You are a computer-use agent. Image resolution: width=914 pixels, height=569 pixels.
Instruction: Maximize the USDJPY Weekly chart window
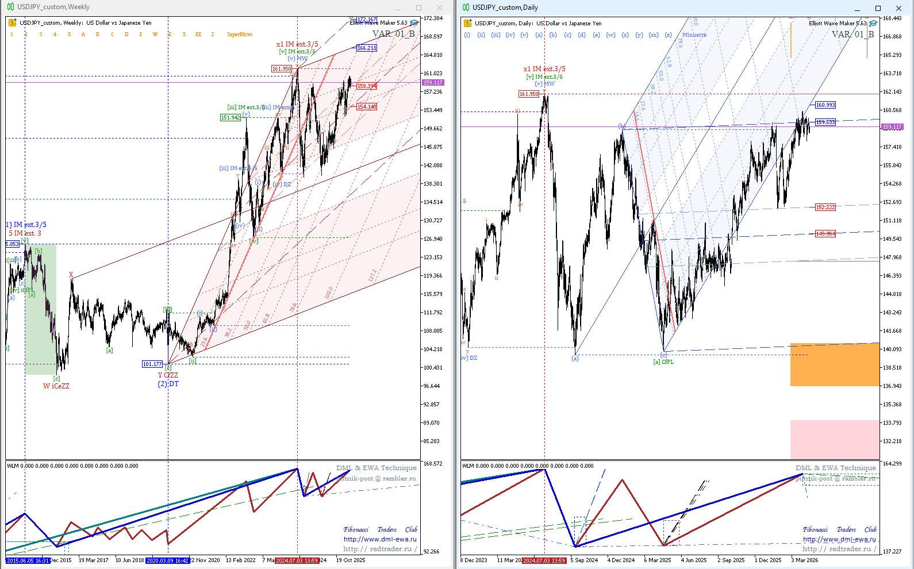[x=418, y=7]
